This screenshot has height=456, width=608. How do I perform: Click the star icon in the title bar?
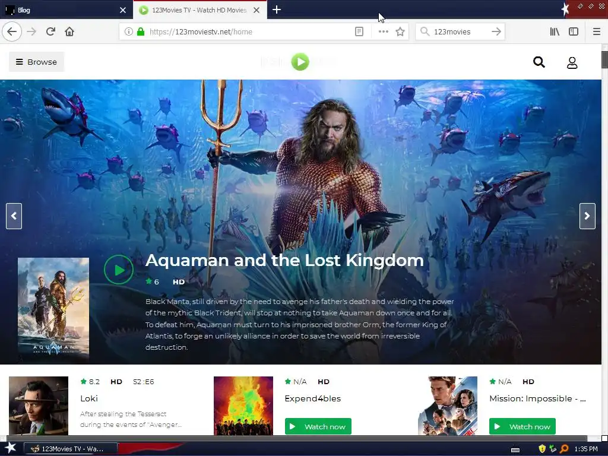(x=565, y=9)
